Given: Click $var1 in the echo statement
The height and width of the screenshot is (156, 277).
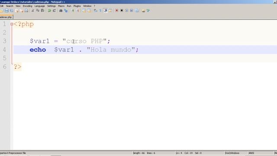Looking at the screenshot, I should (x=64, y=49).
